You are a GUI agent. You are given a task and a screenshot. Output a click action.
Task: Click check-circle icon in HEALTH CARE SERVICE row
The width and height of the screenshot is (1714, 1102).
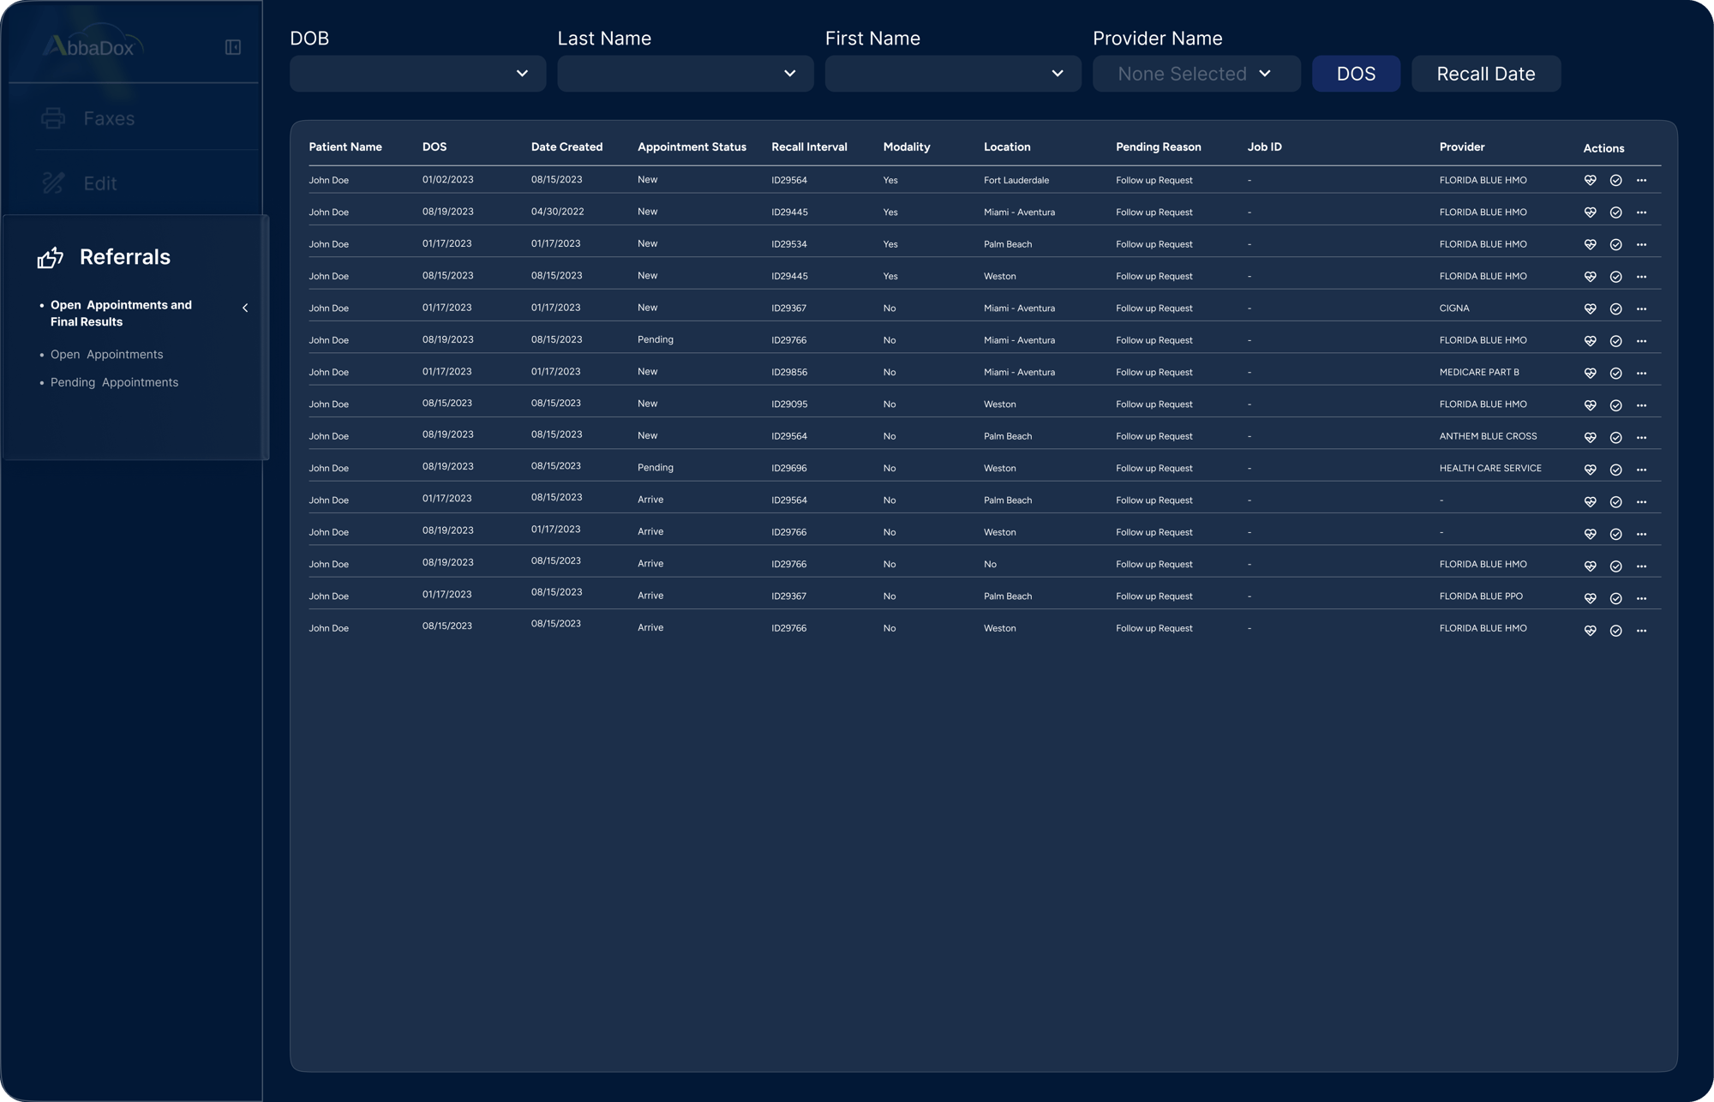(x=1615, y=470)
